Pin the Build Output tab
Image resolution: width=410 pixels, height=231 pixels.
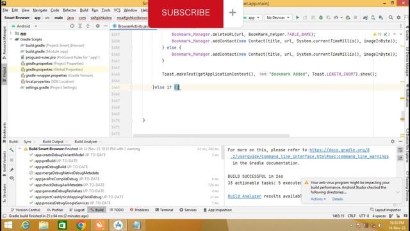point(12,169)
